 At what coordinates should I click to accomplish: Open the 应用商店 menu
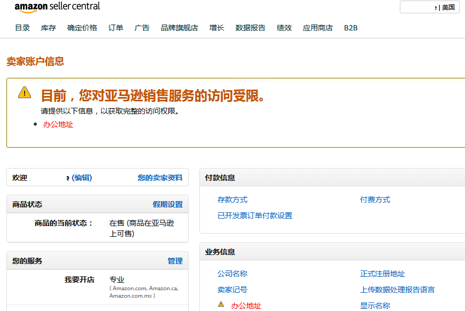click(317, 28)
